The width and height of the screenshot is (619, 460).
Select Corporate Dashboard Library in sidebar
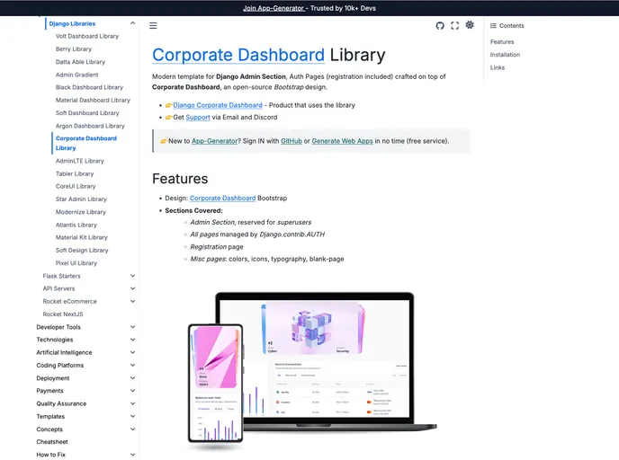pos(86,143)
